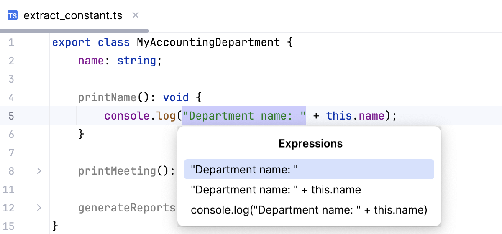Click this.name at end of line 5

coord(355,116)
